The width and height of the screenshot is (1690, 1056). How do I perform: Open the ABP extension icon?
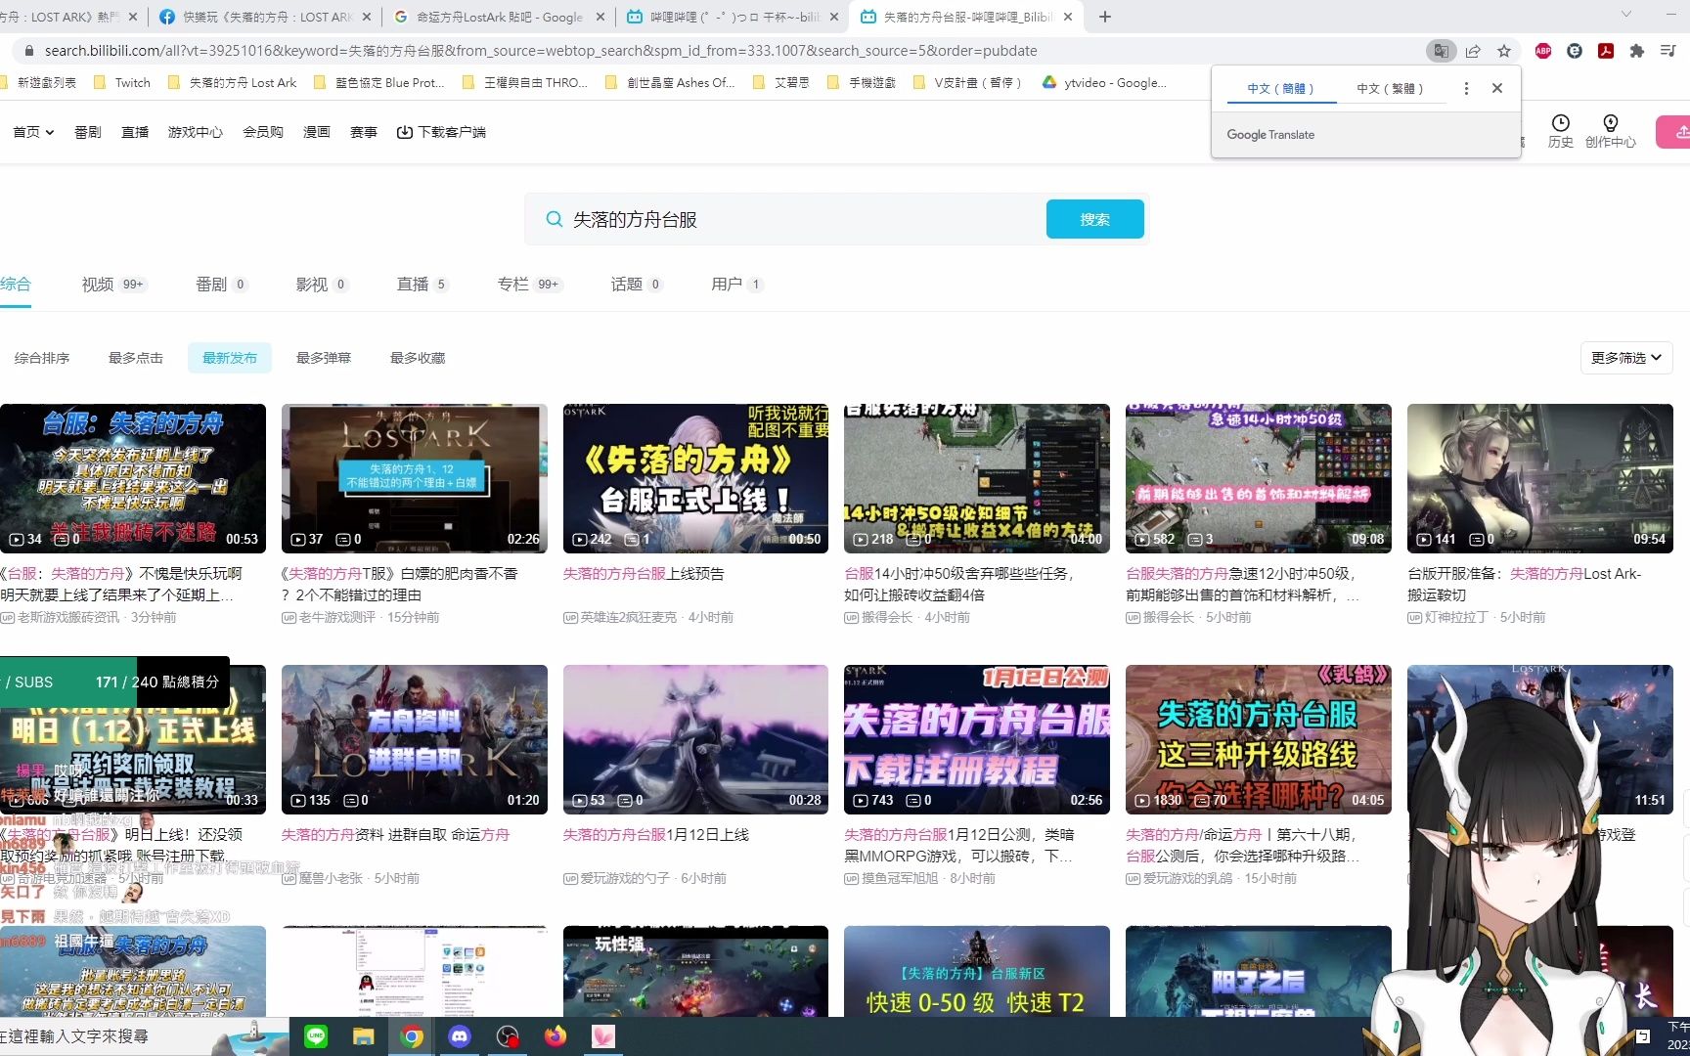point(1543,51)
